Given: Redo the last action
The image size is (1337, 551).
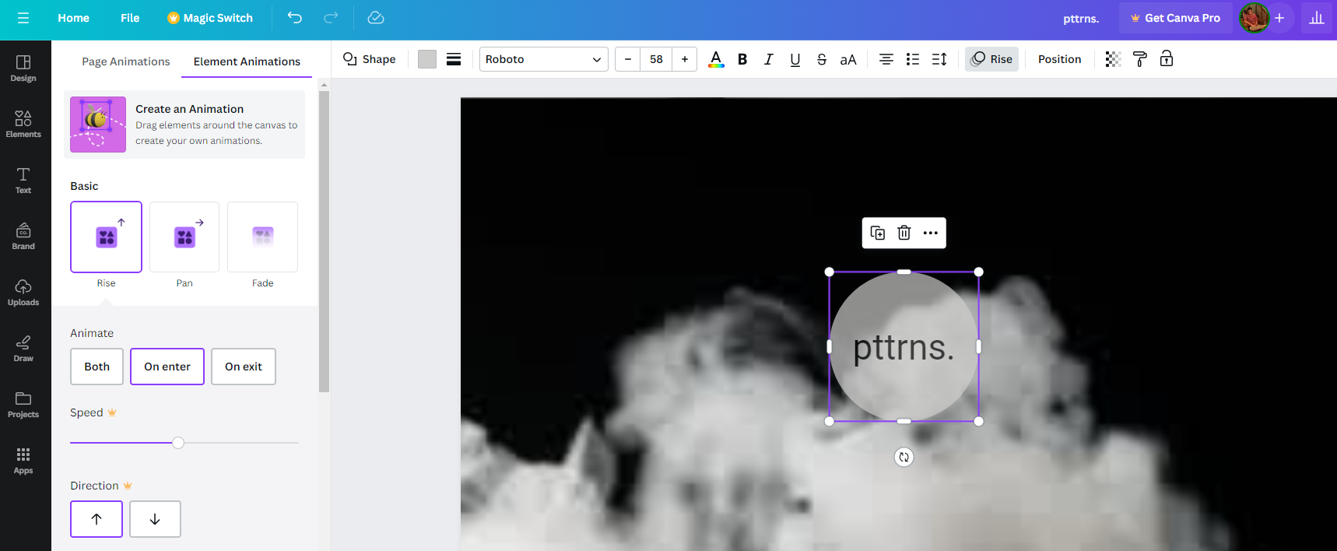Looking at the screenshot, I should [x=331, y=18].
